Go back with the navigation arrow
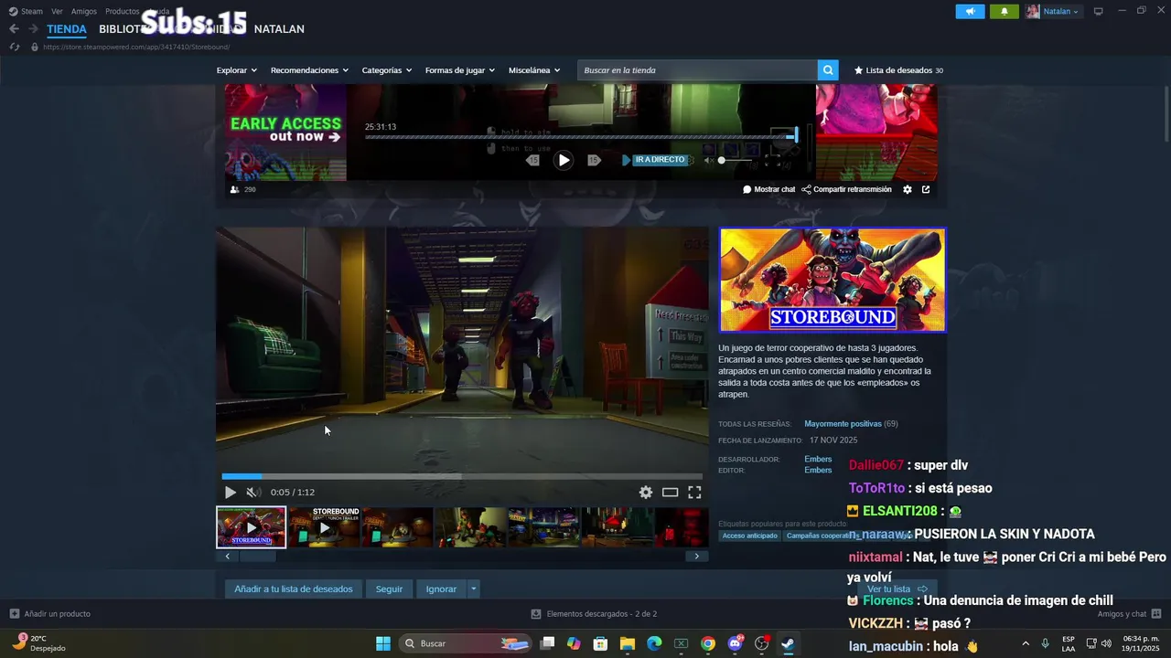This screenshot has width=1171, height=658. 14,29
